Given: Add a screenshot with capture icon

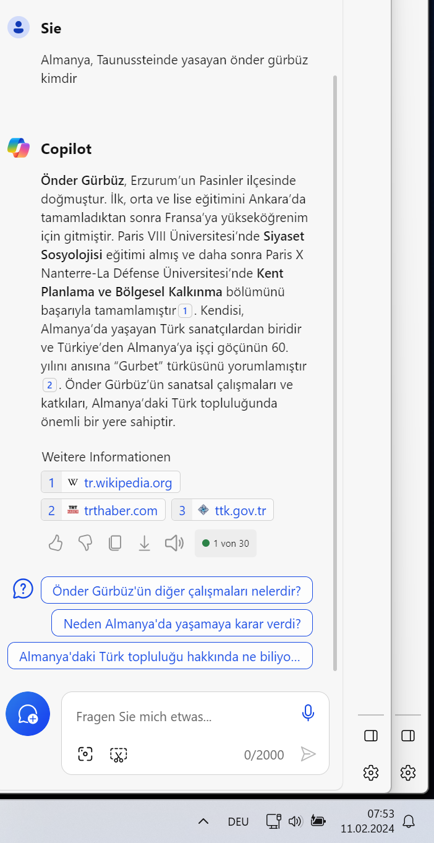Looking at the screenshot, I should coord(85,754).
